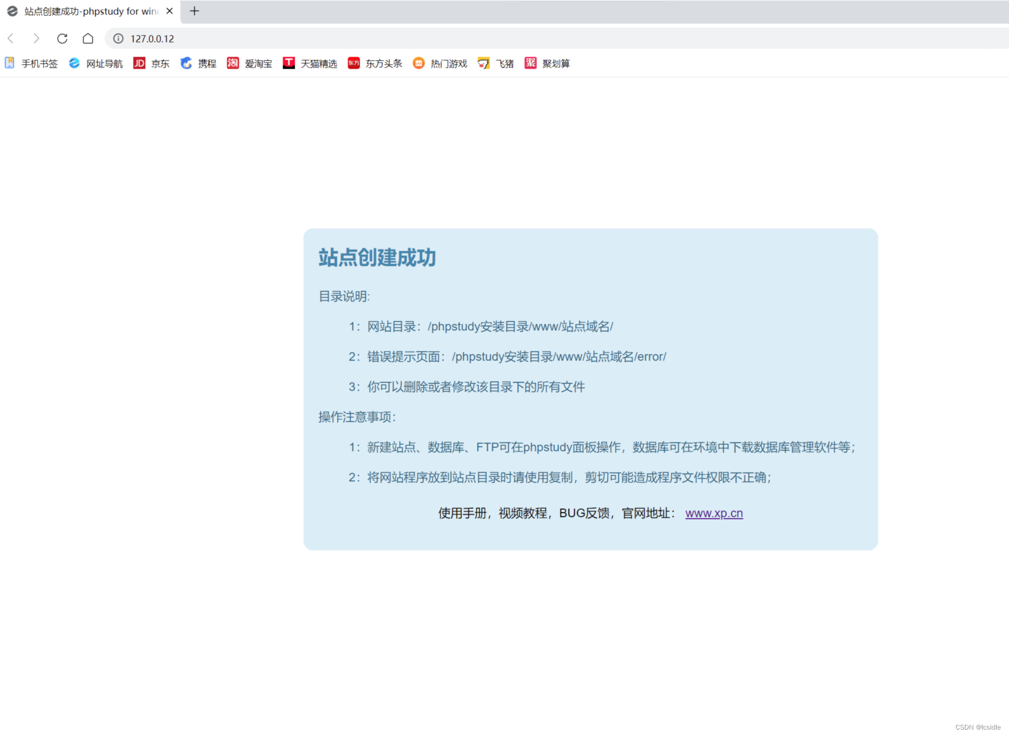The height and width of the screenshot is (735, 1009).
Task: Close the 站点创建成功 tab
Action: point(170,11)
